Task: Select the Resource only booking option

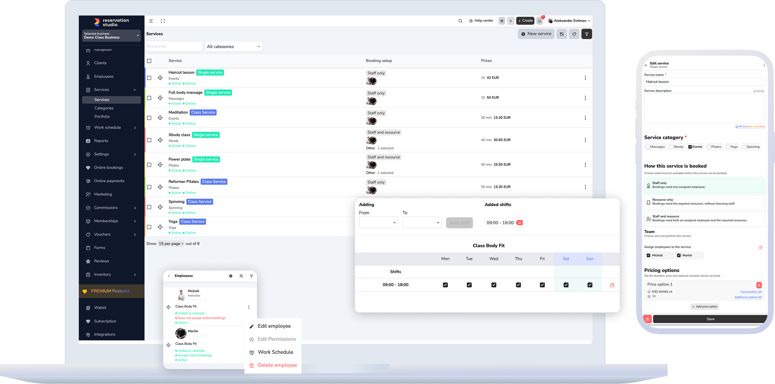Action: pos(704,202)
